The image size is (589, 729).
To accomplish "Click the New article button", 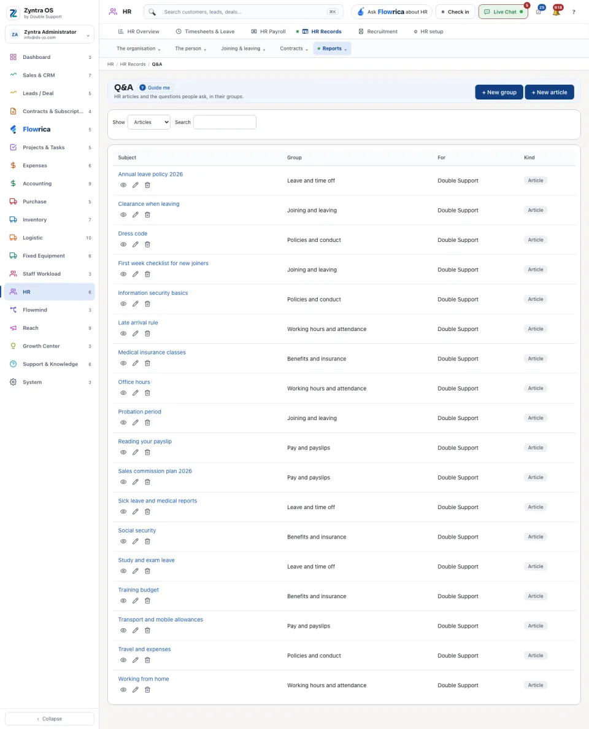I will tap(549, 92).
